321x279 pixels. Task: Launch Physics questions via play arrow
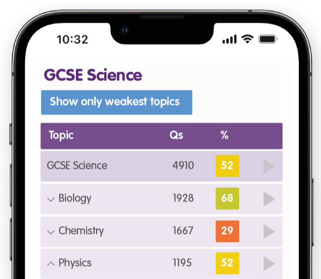pyautogui.click(x=269, y=264)
